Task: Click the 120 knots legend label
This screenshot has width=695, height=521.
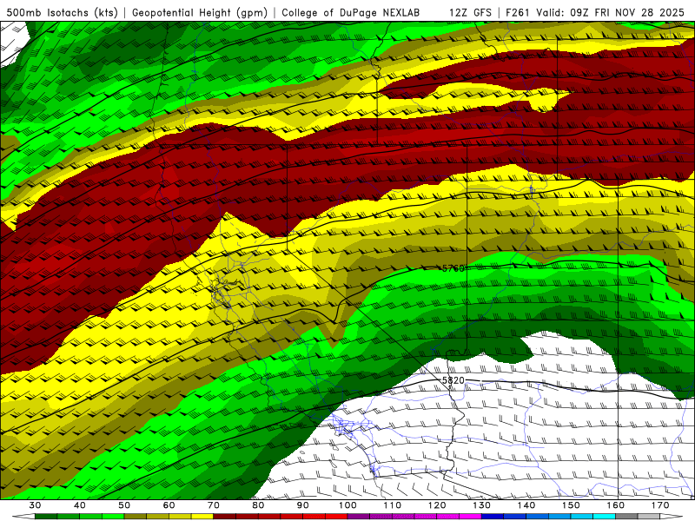Action: 437,505
